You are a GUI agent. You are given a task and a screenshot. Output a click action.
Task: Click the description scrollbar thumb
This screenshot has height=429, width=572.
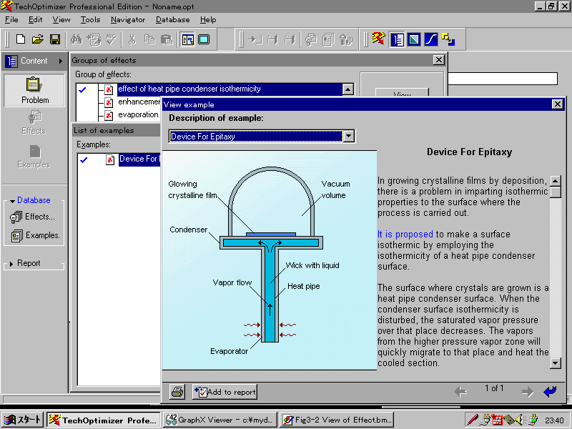[556, 192]
